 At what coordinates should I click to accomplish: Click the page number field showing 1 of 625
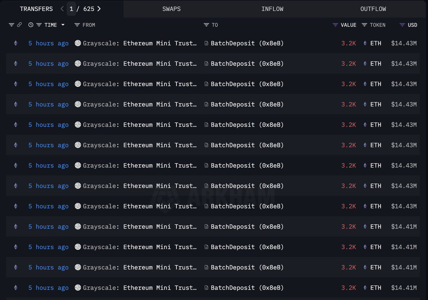coord(71,9)
